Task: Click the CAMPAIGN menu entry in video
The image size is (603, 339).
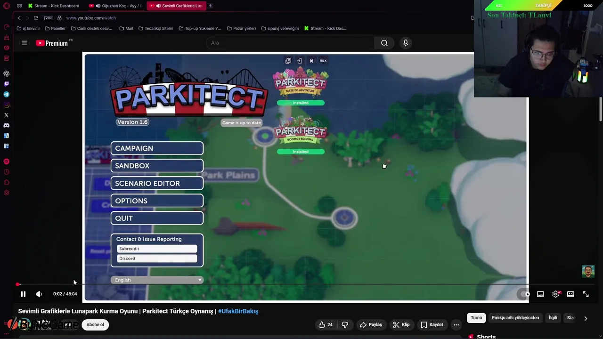Action: click(x=157, y=148)
